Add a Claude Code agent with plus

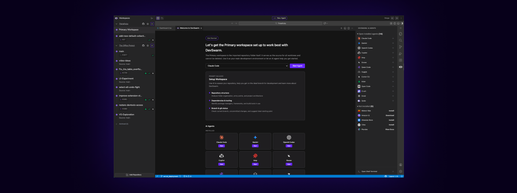point(393,38)
